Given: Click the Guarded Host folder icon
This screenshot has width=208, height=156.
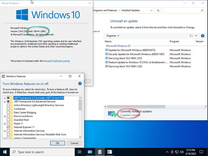Looking at the screenshot, I should (11, 120).
